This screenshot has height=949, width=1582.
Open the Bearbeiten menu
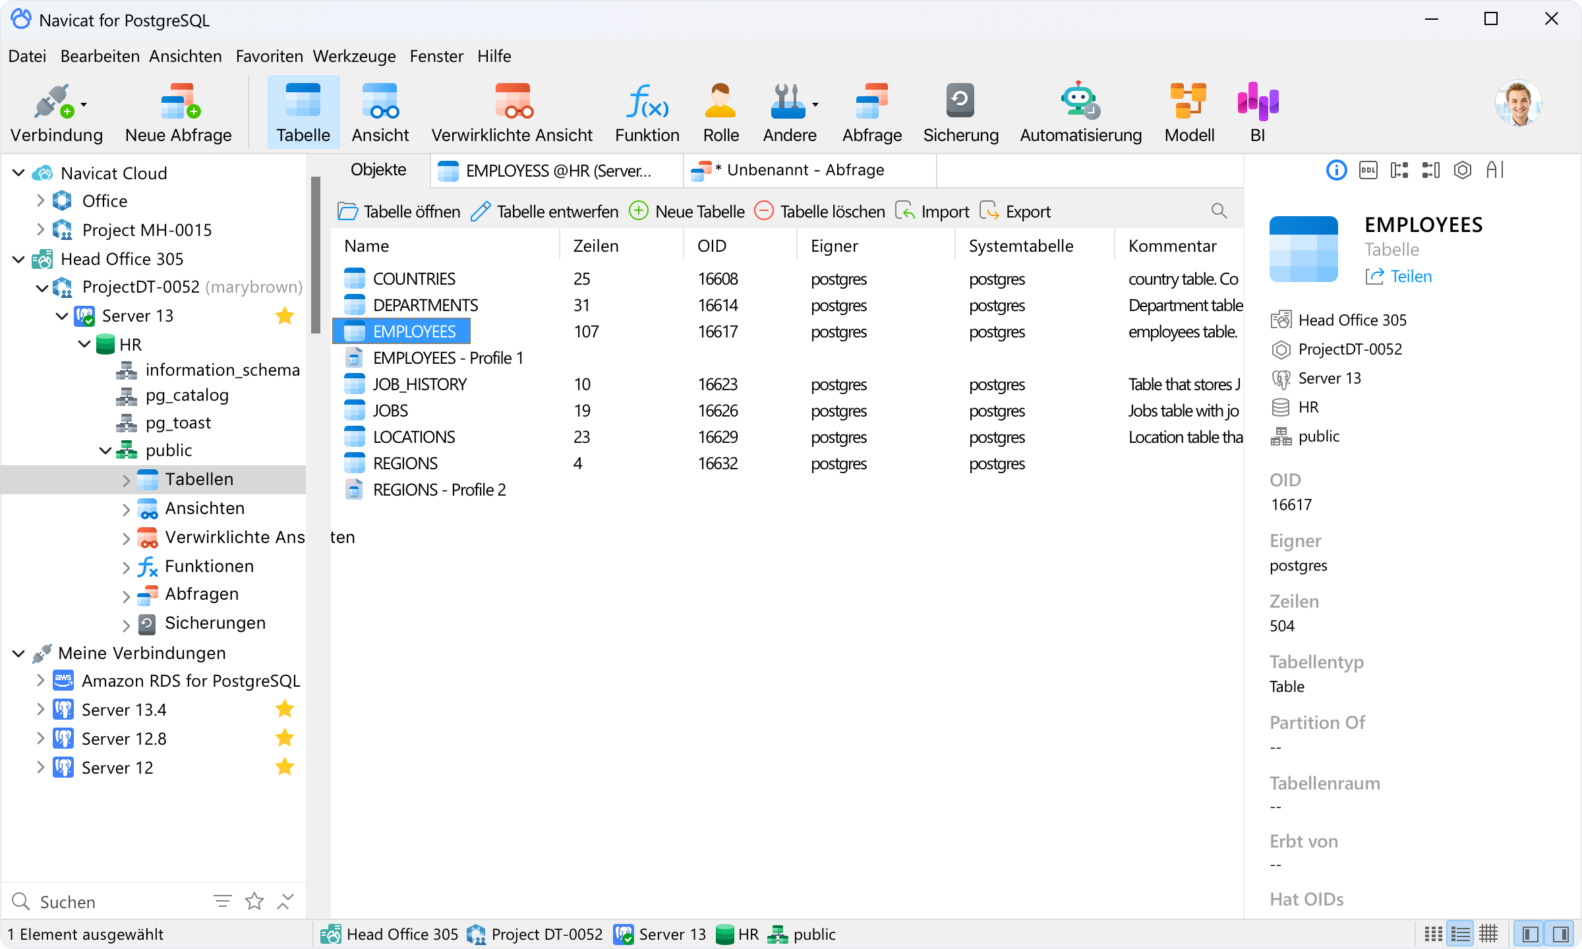pos(100,56)
